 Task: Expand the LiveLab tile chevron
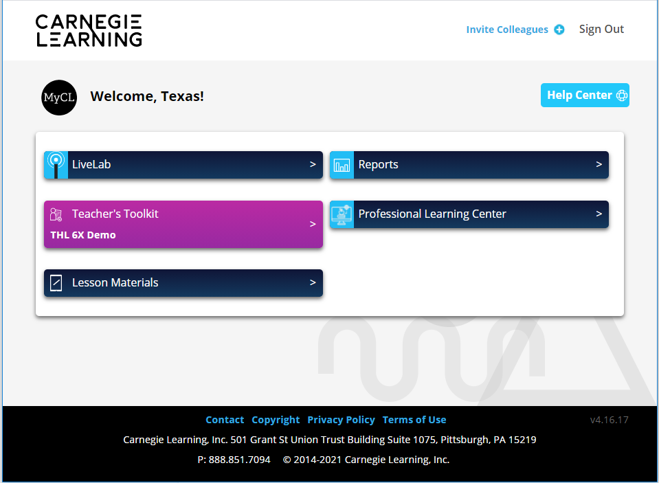pos(313,165)
